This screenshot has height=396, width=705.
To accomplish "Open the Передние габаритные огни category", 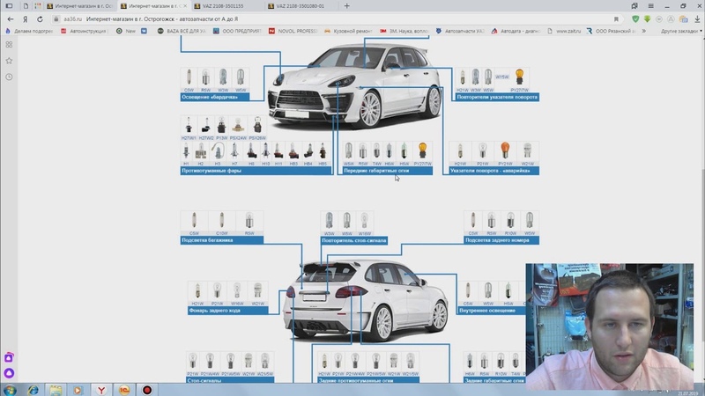I will pos(387,171).
